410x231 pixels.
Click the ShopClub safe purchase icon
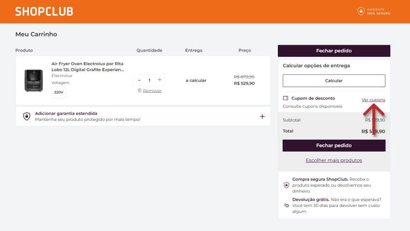tap(286, 185)
